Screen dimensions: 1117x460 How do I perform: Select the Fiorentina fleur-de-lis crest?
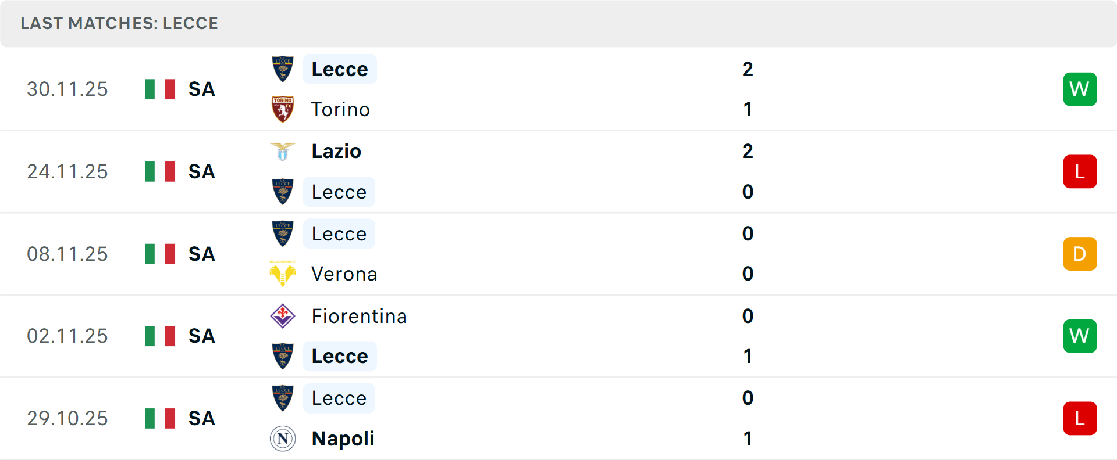[283, 317]
